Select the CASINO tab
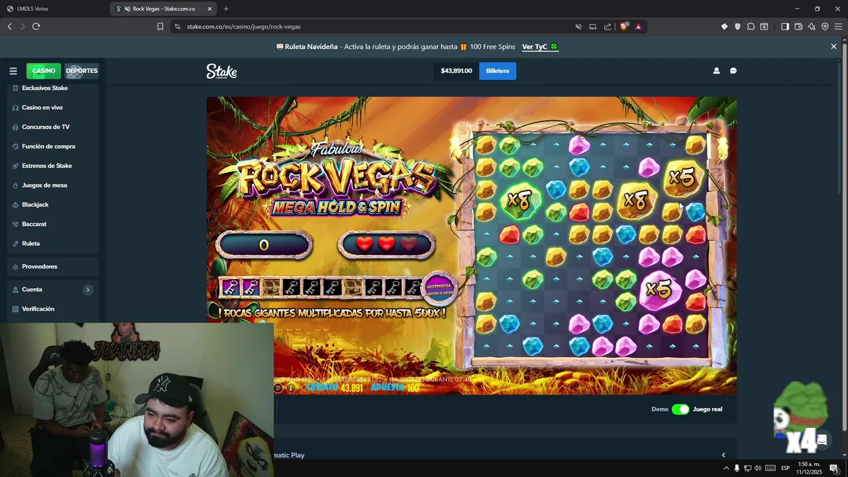This screenshot has height=477, width=848. 44,71
